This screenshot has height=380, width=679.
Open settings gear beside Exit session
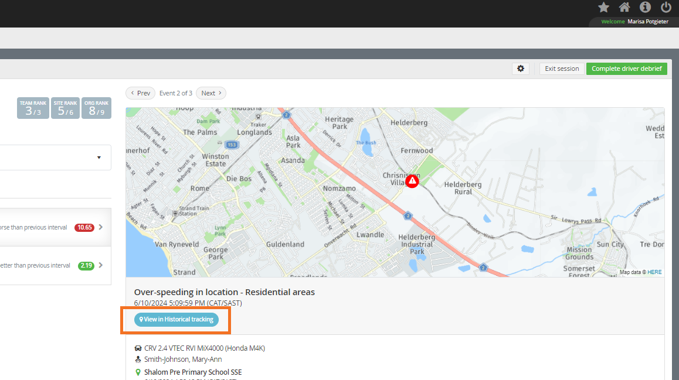[x=521, y=69]
